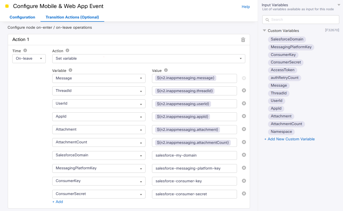Open the On-leave time dropdown
Image resolution: width=343 pixels, height=211 pixels.
[x=29, y=58]
